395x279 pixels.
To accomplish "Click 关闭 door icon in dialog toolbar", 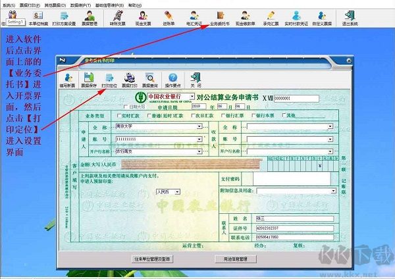I will click(x=196, y=80).
